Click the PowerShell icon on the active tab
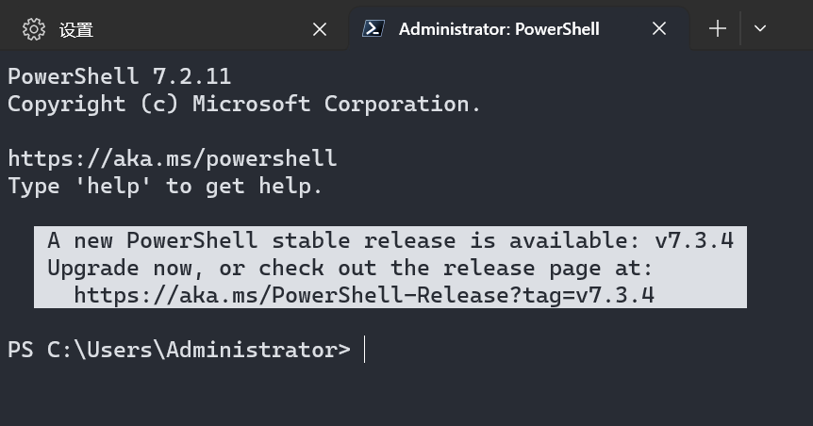The height and width of the screenshot is (426, 813). (373, 28)
